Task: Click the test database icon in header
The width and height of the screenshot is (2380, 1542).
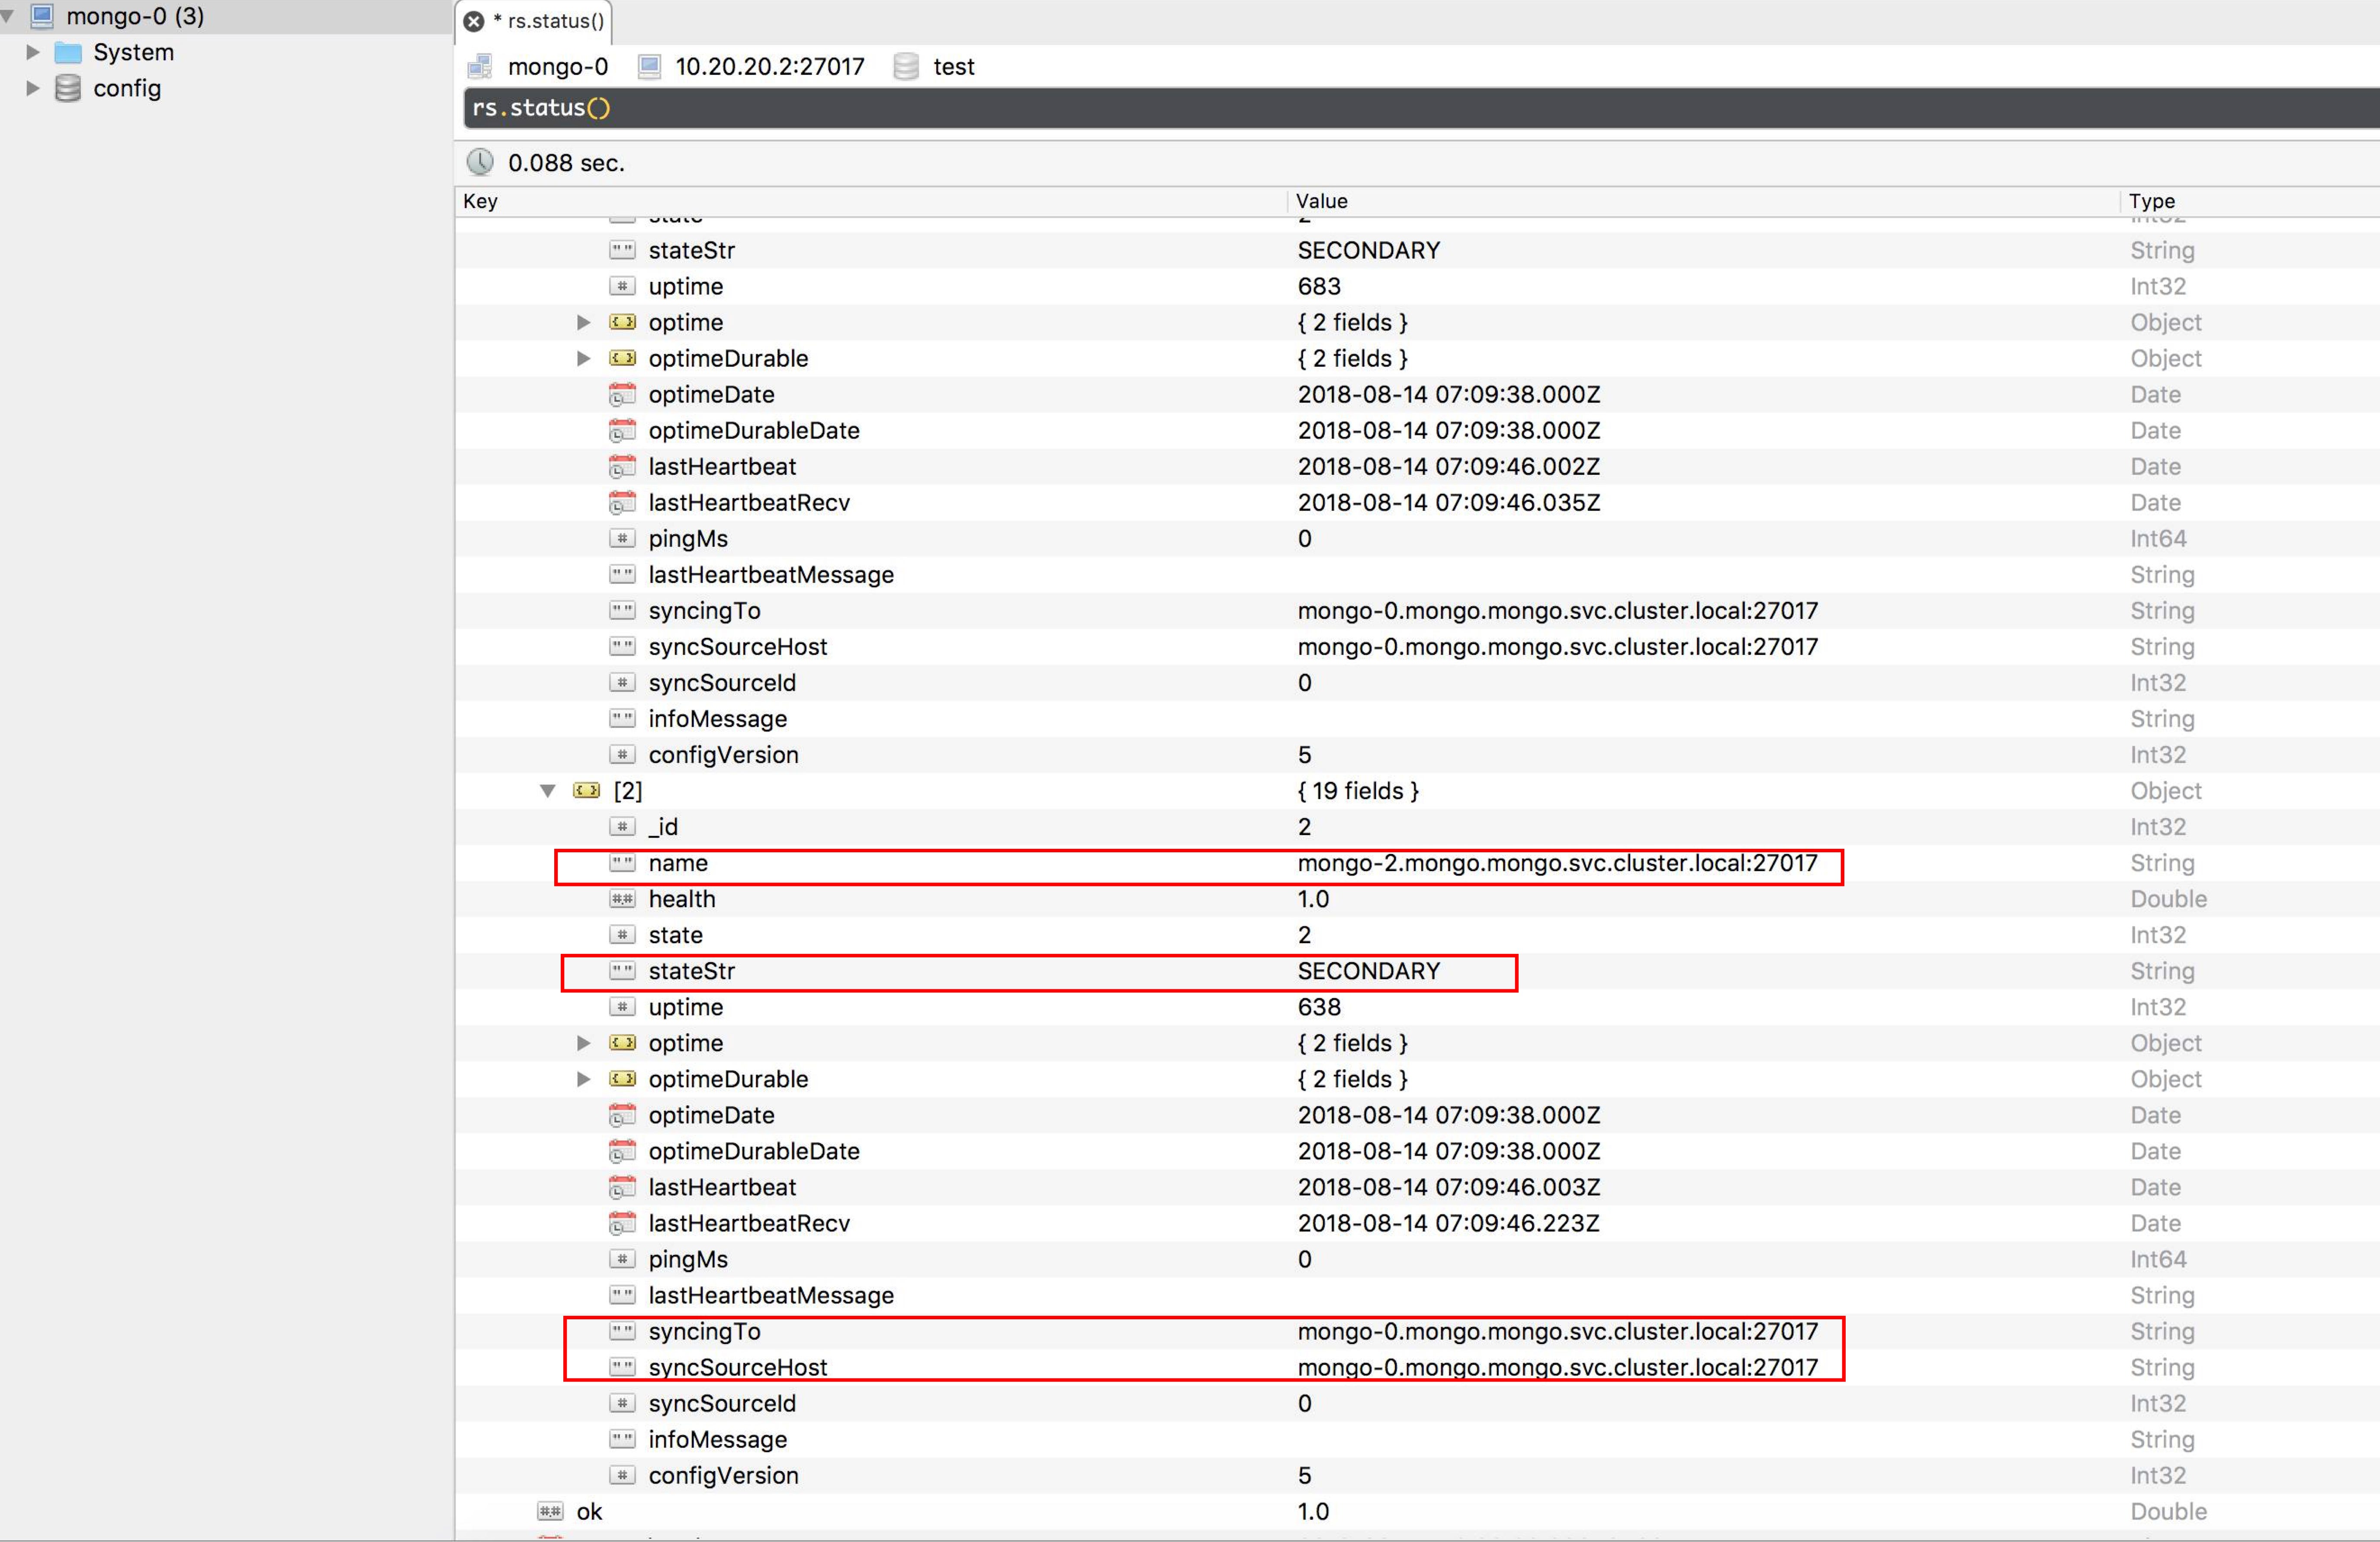Action: tap(906, 66)
